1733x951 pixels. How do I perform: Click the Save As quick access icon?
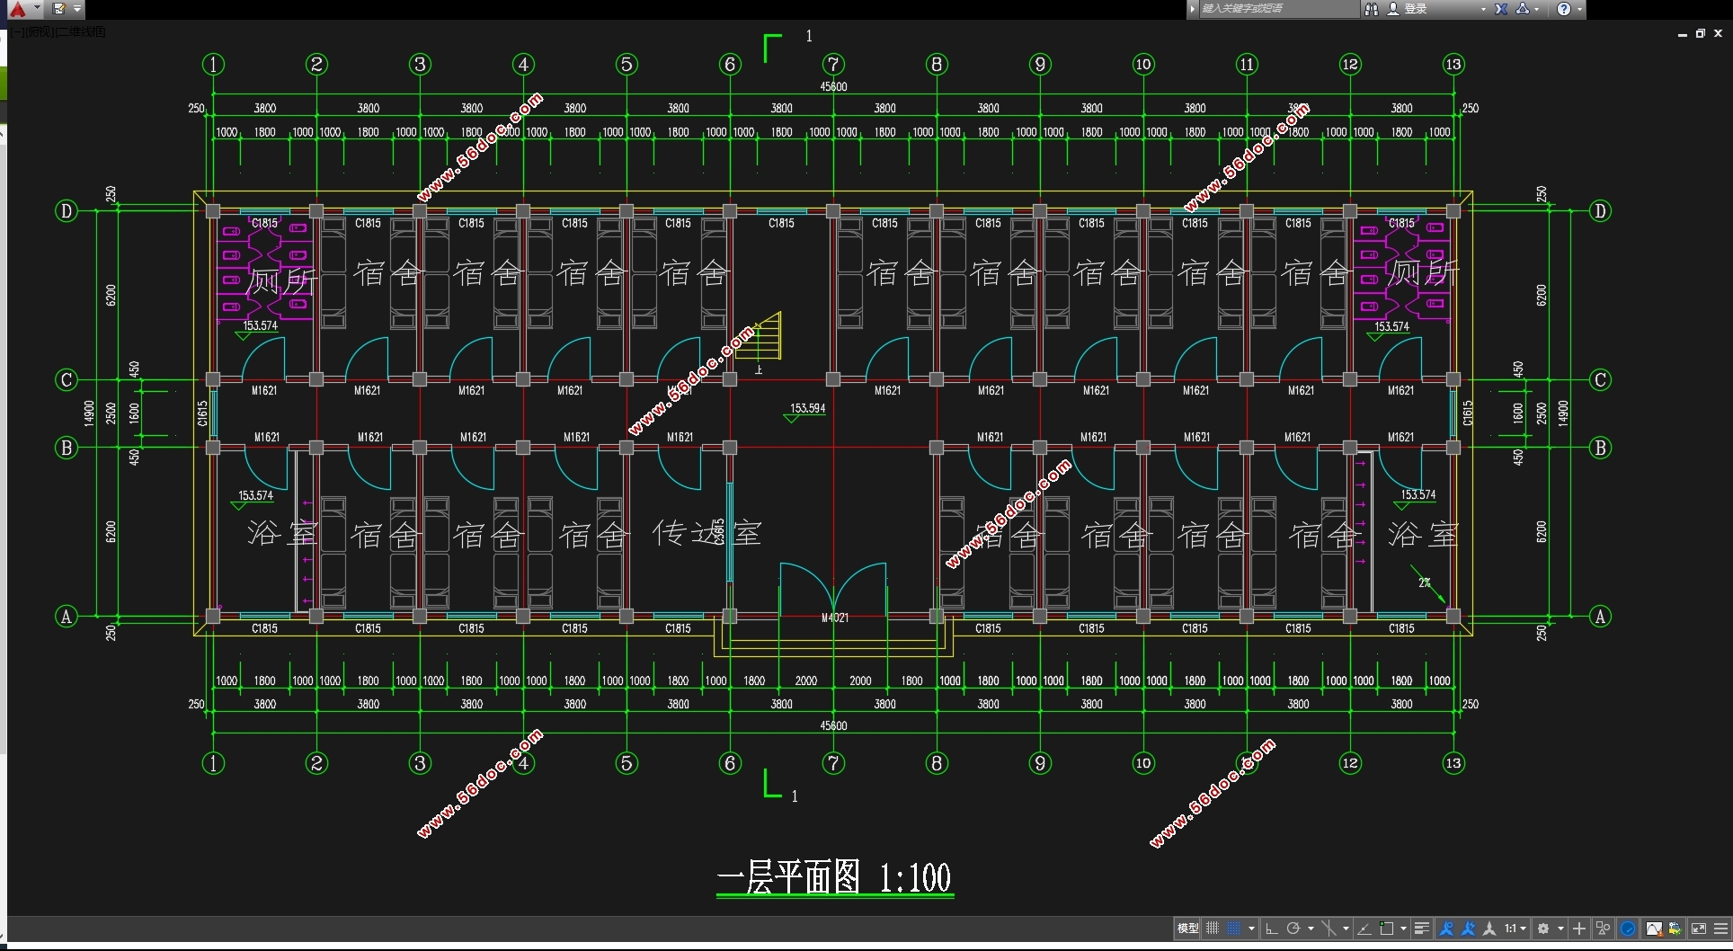tap(59, 9)
